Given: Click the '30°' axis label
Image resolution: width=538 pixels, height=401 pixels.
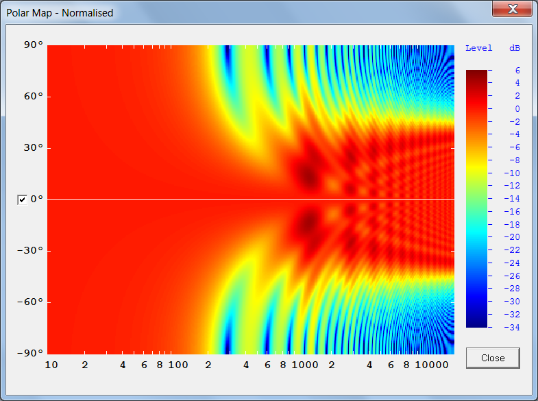Looking at the screenshot, I should pyautogui.click(x=34, y=148).
